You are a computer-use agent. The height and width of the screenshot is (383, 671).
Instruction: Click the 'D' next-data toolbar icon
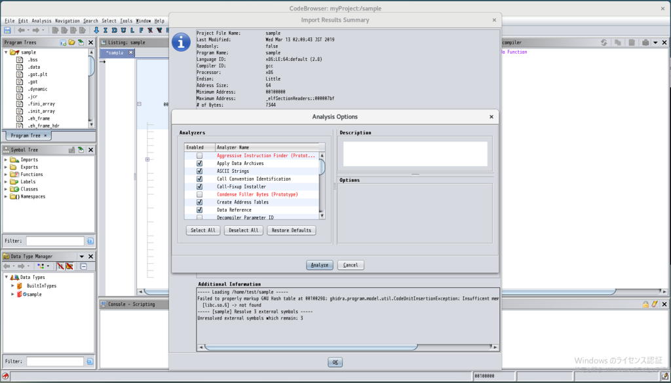(x=114, y=30)
